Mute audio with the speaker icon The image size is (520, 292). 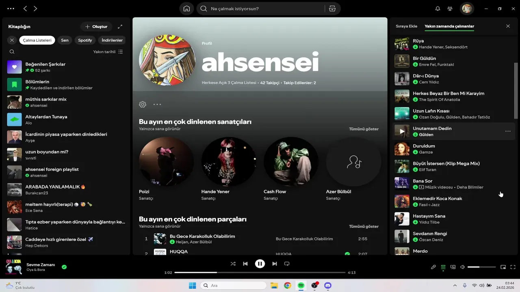(462, 267)
